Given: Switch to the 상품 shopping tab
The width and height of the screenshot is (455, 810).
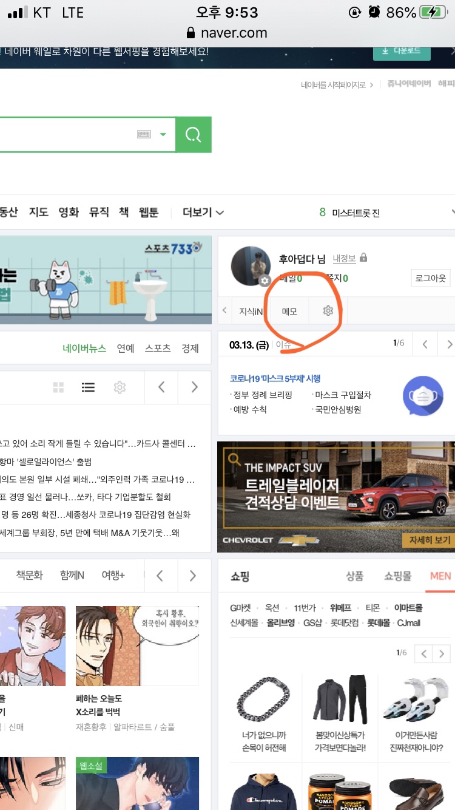Looking at the screenshot, I should point(355,576).
